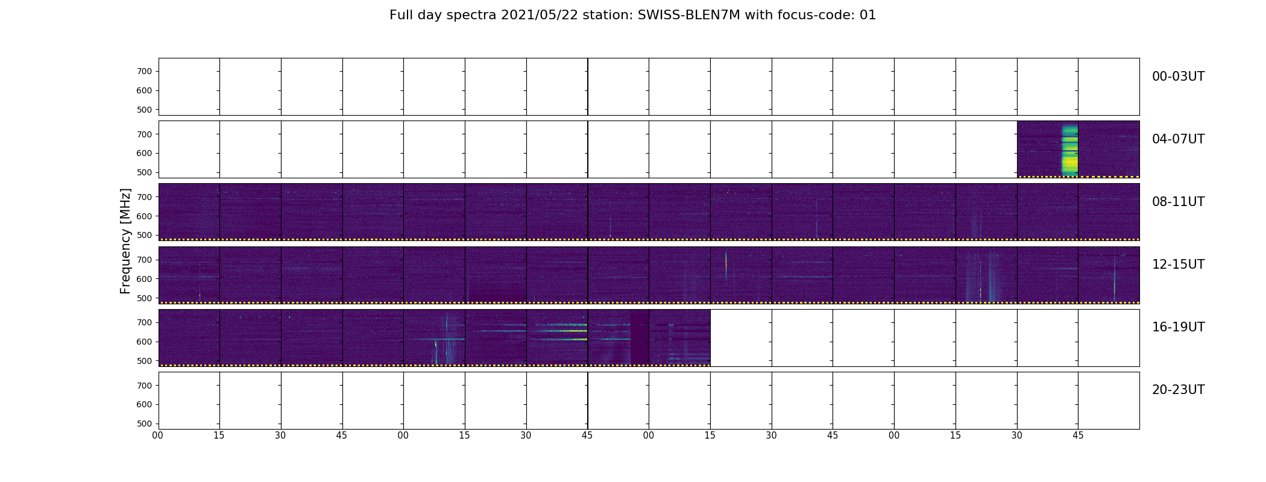
Task: Click the 700 tick label of 04-07UT row
Action: click(x=144, y=134)
